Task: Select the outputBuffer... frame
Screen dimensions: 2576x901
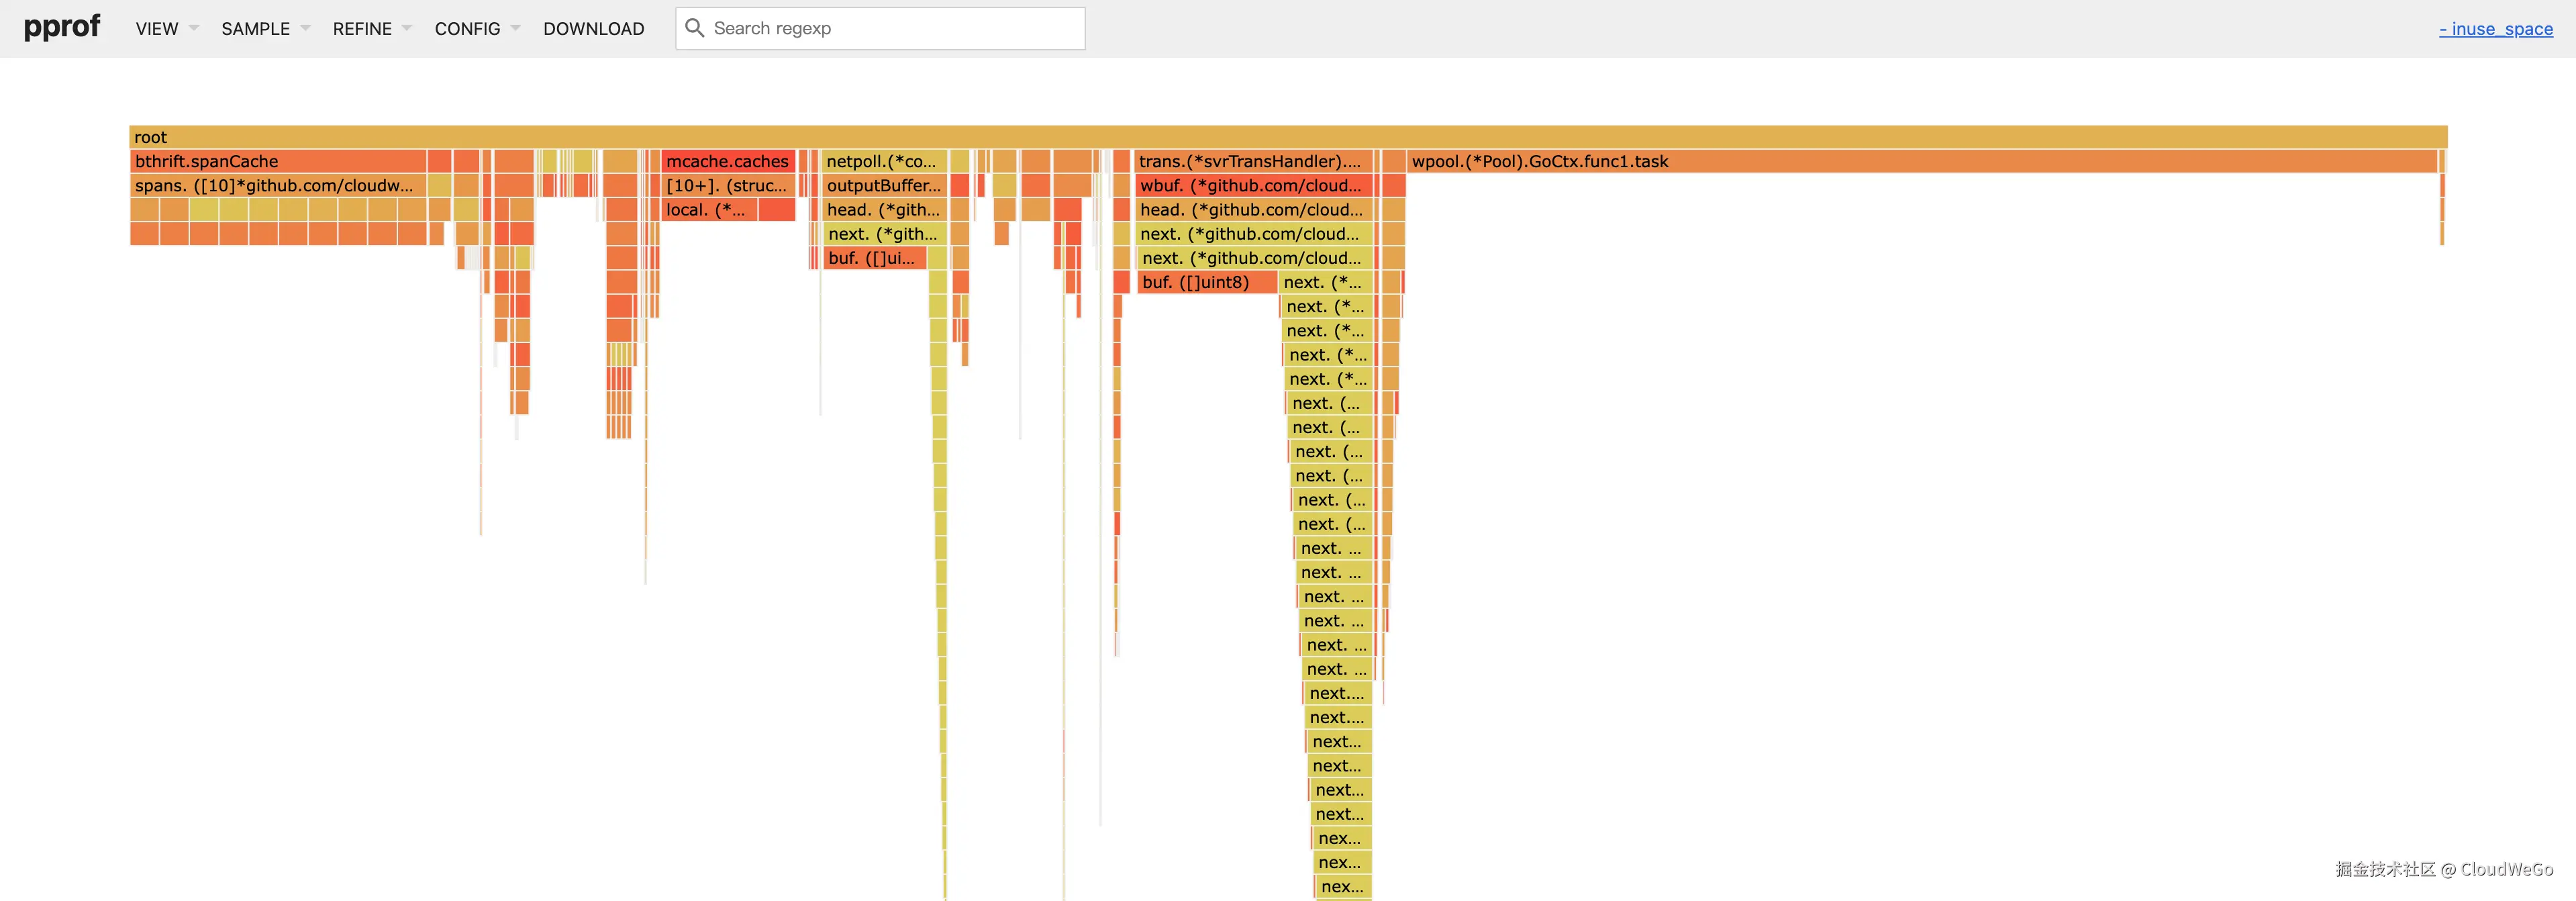Action: 883,185
